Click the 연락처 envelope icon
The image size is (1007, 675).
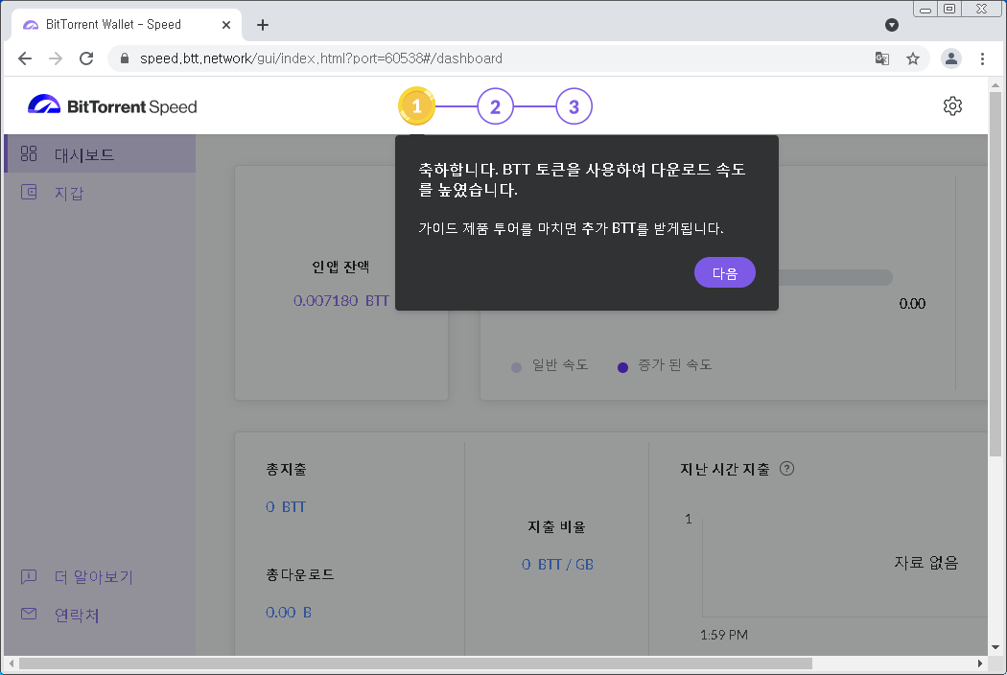[29, 614]
